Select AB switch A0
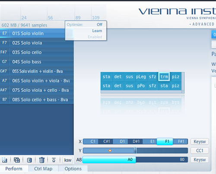This screenshot has width=216, height=174. coord(109,159)
